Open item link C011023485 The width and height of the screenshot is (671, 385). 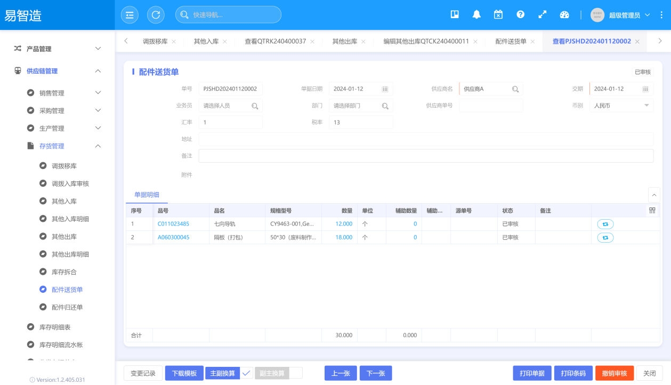pos(173,224)
